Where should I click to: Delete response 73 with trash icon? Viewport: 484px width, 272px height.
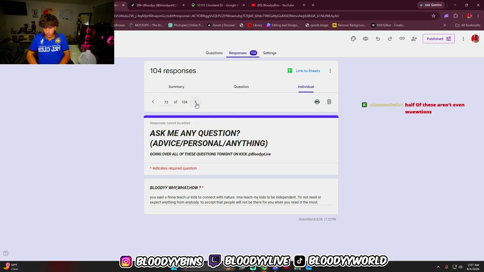(329, 102)
